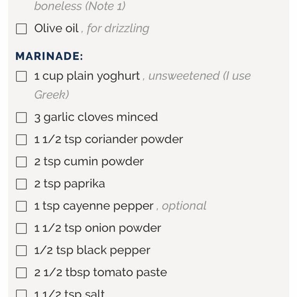
Task: Click the "2 1/2 tbsp tomato paste" text
Action: [101, 272]
